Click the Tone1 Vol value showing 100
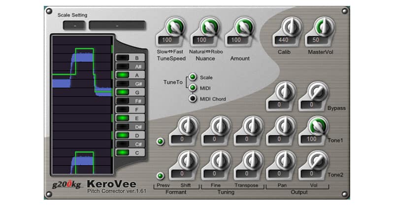Image resolution: width=394 pixels, height=205 pixels. tap(312, 139)
